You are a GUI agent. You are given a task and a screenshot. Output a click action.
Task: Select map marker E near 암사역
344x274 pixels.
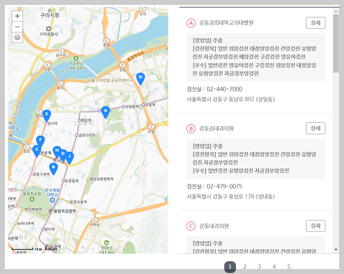point(47,114)
